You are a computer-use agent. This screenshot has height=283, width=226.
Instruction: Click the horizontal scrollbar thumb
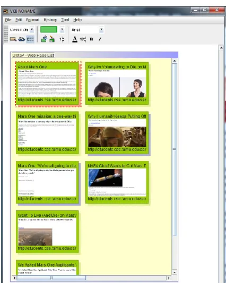click(51, 278)
